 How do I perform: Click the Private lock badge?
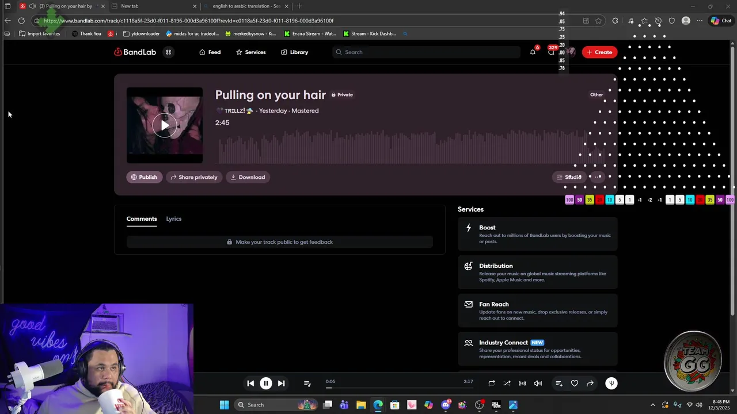(x=342, y=95)
